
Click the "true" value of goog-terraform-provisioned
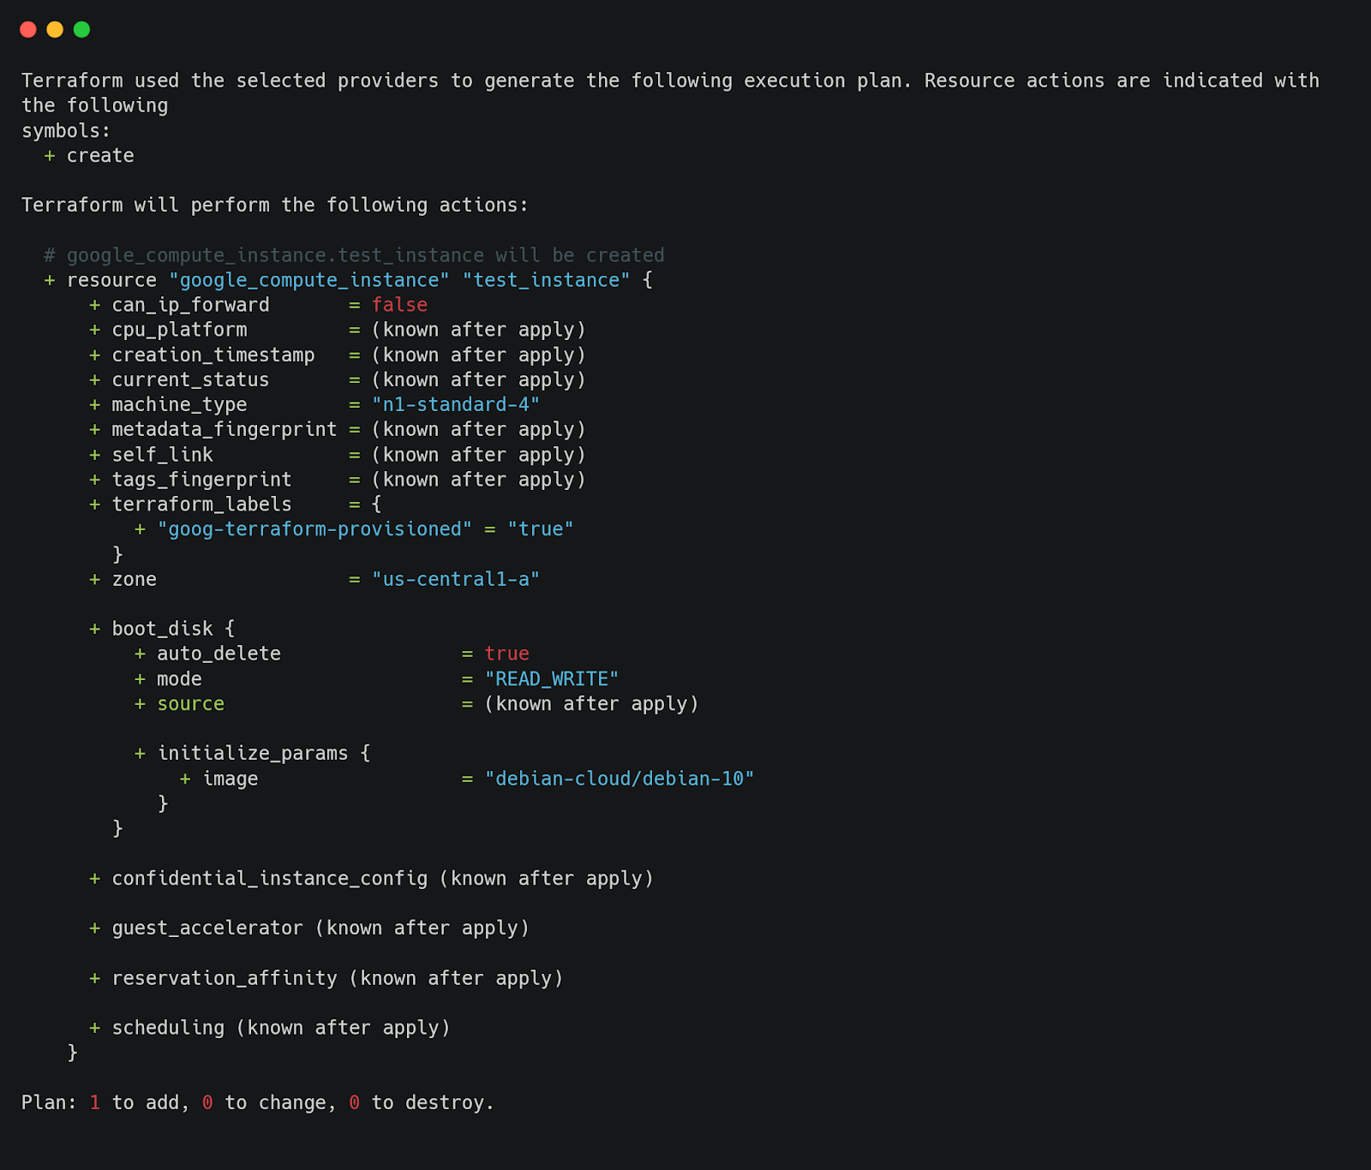click(541, 529)
